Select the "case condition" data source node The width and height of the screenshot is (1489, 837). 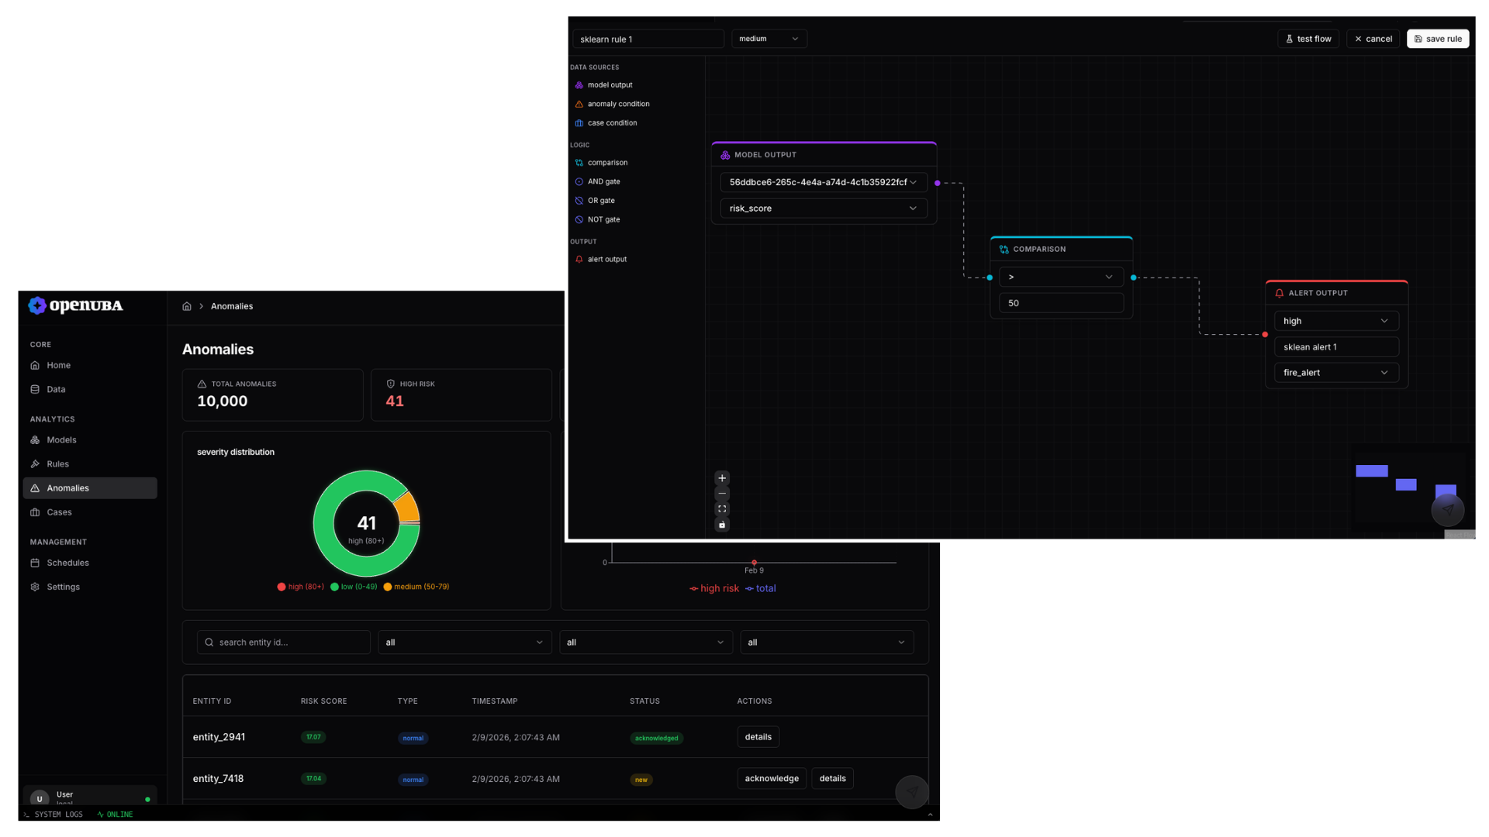point(613,122)
